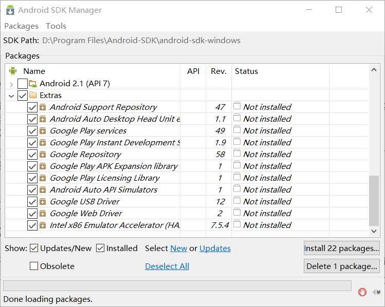Click package icon beside Android Auto API Simulators
Image resolution: width=385 pixels, height=307 pixels.
tap(43, 190)
